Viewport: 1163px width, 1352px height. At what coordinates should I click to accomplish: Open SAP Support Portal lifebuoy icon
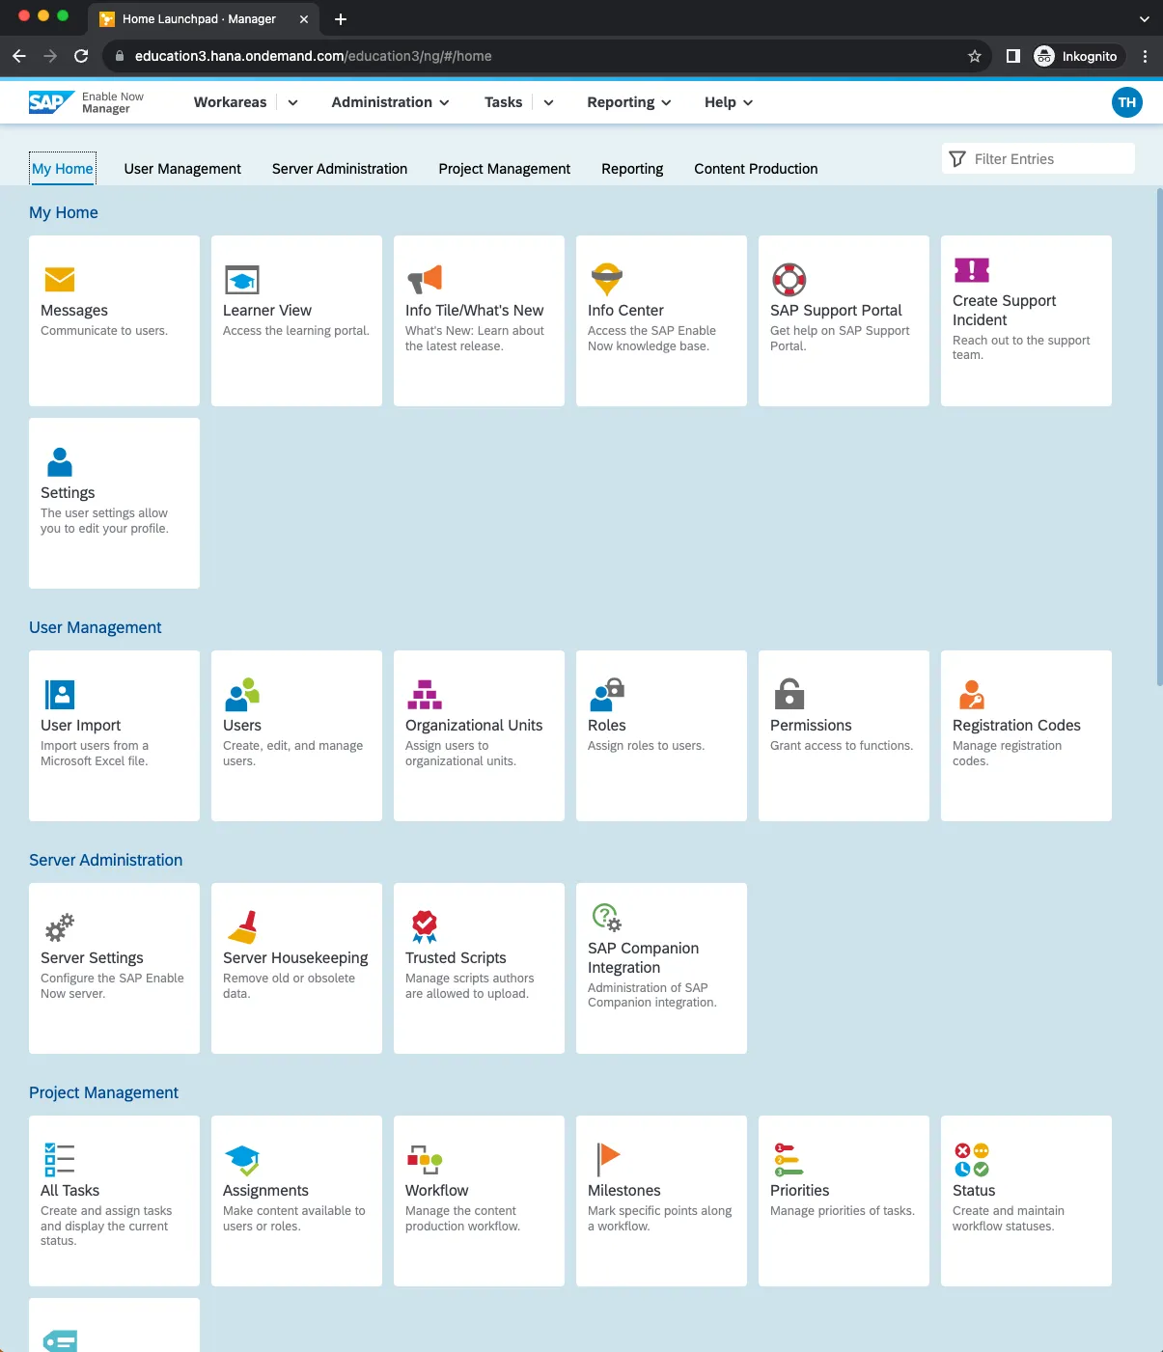click(x=789, y=280)
